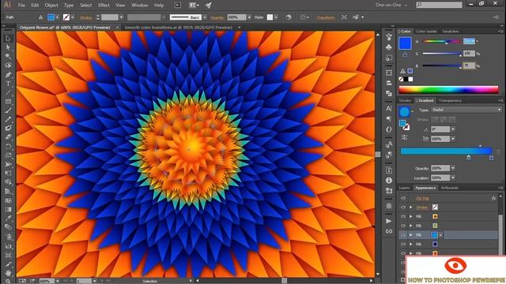The height and width of the screenshot is (284, 506).
Task: Open the One-on-One workspace switcher
Action: (391, 5)
